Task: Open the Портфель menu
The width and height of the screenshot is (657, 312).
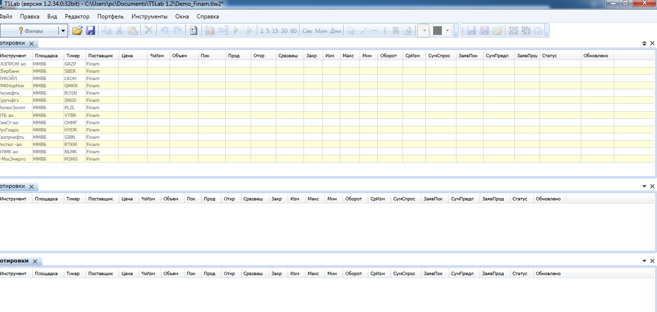Action: 111,16
